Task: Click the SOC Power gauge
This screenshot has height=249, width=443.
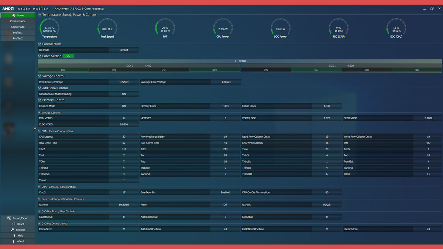Action: tap(281, 28)
